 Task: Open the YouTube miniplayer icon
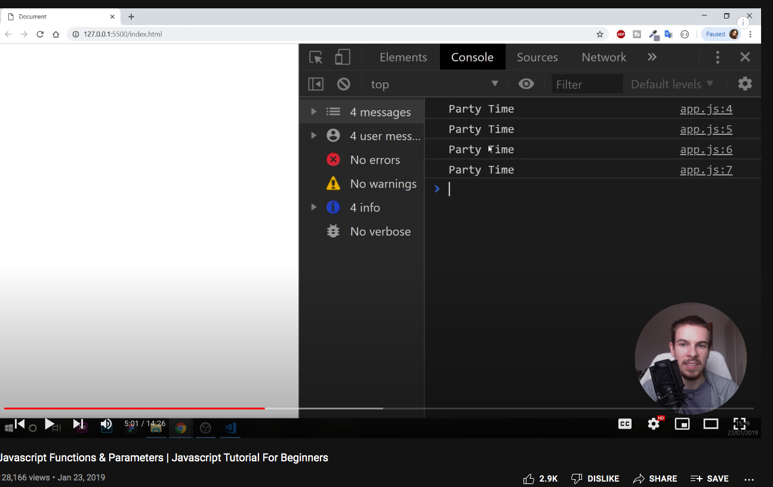click(x=682, y=424)
